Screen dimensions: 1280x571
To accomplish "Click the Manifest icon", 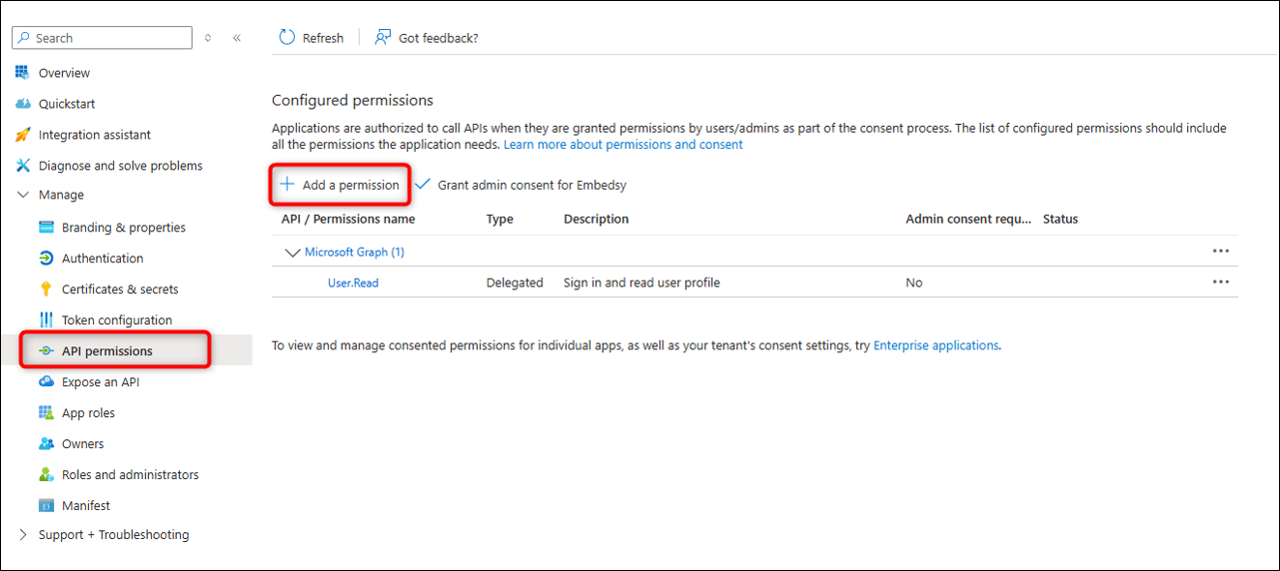I will [x=46, y=506].
